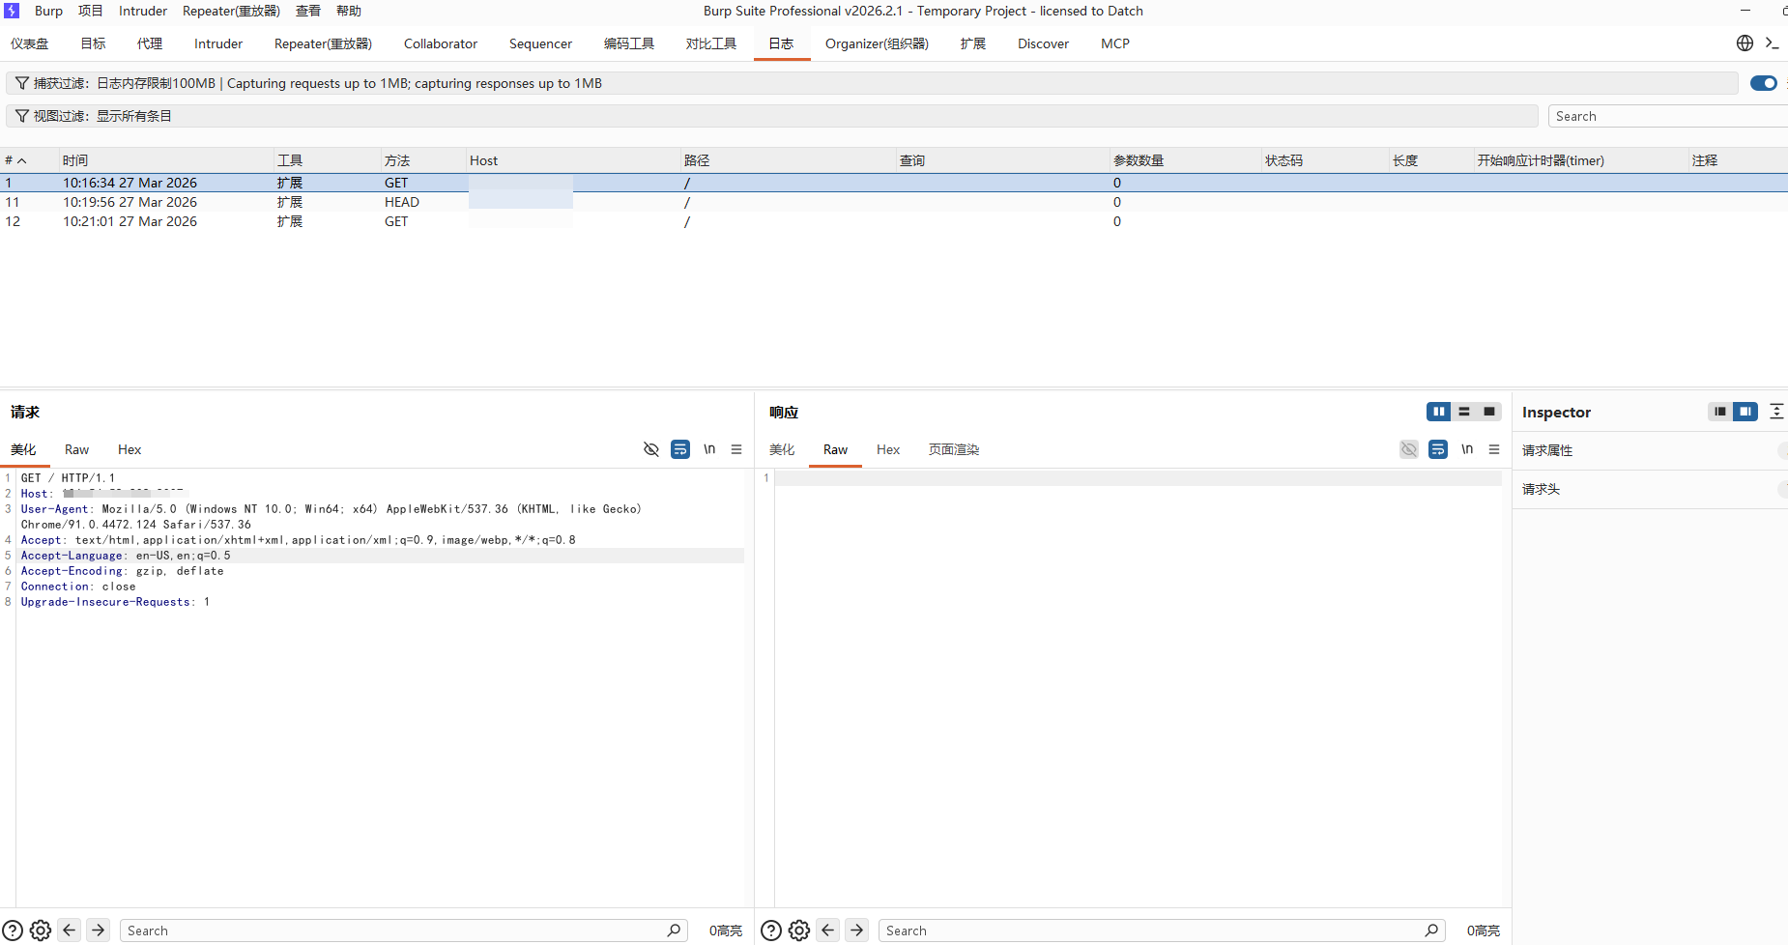Click the forward navigation arrow in request panel

point(98,930)
